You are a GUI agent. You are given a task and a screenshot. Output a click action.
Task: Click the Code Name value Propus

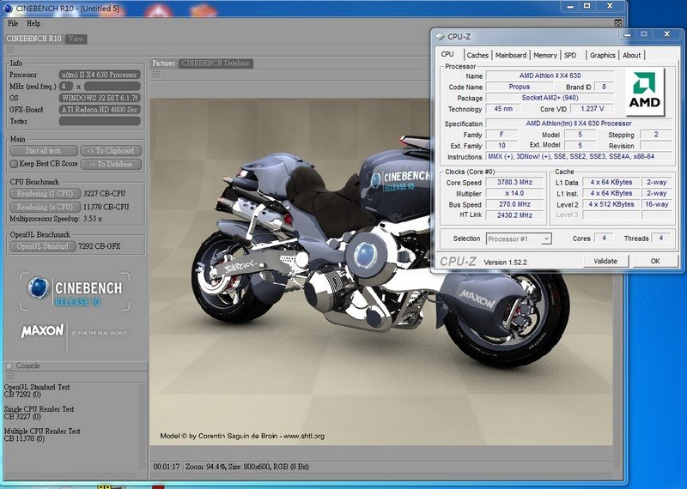point(520,87)
